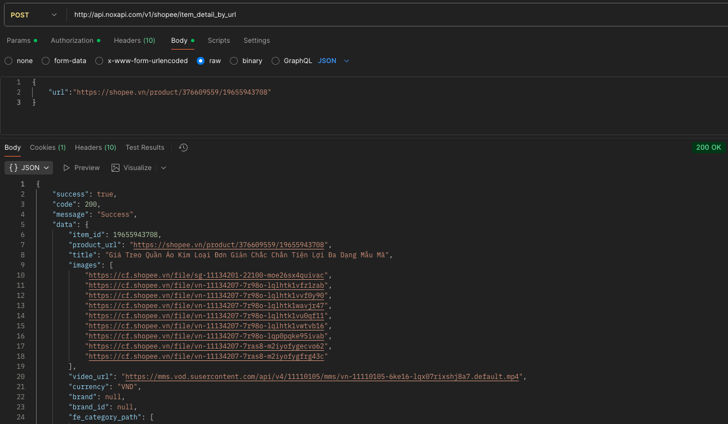Choose the binary body option
The width and height of the screenshot is (728, 424).
234,61
